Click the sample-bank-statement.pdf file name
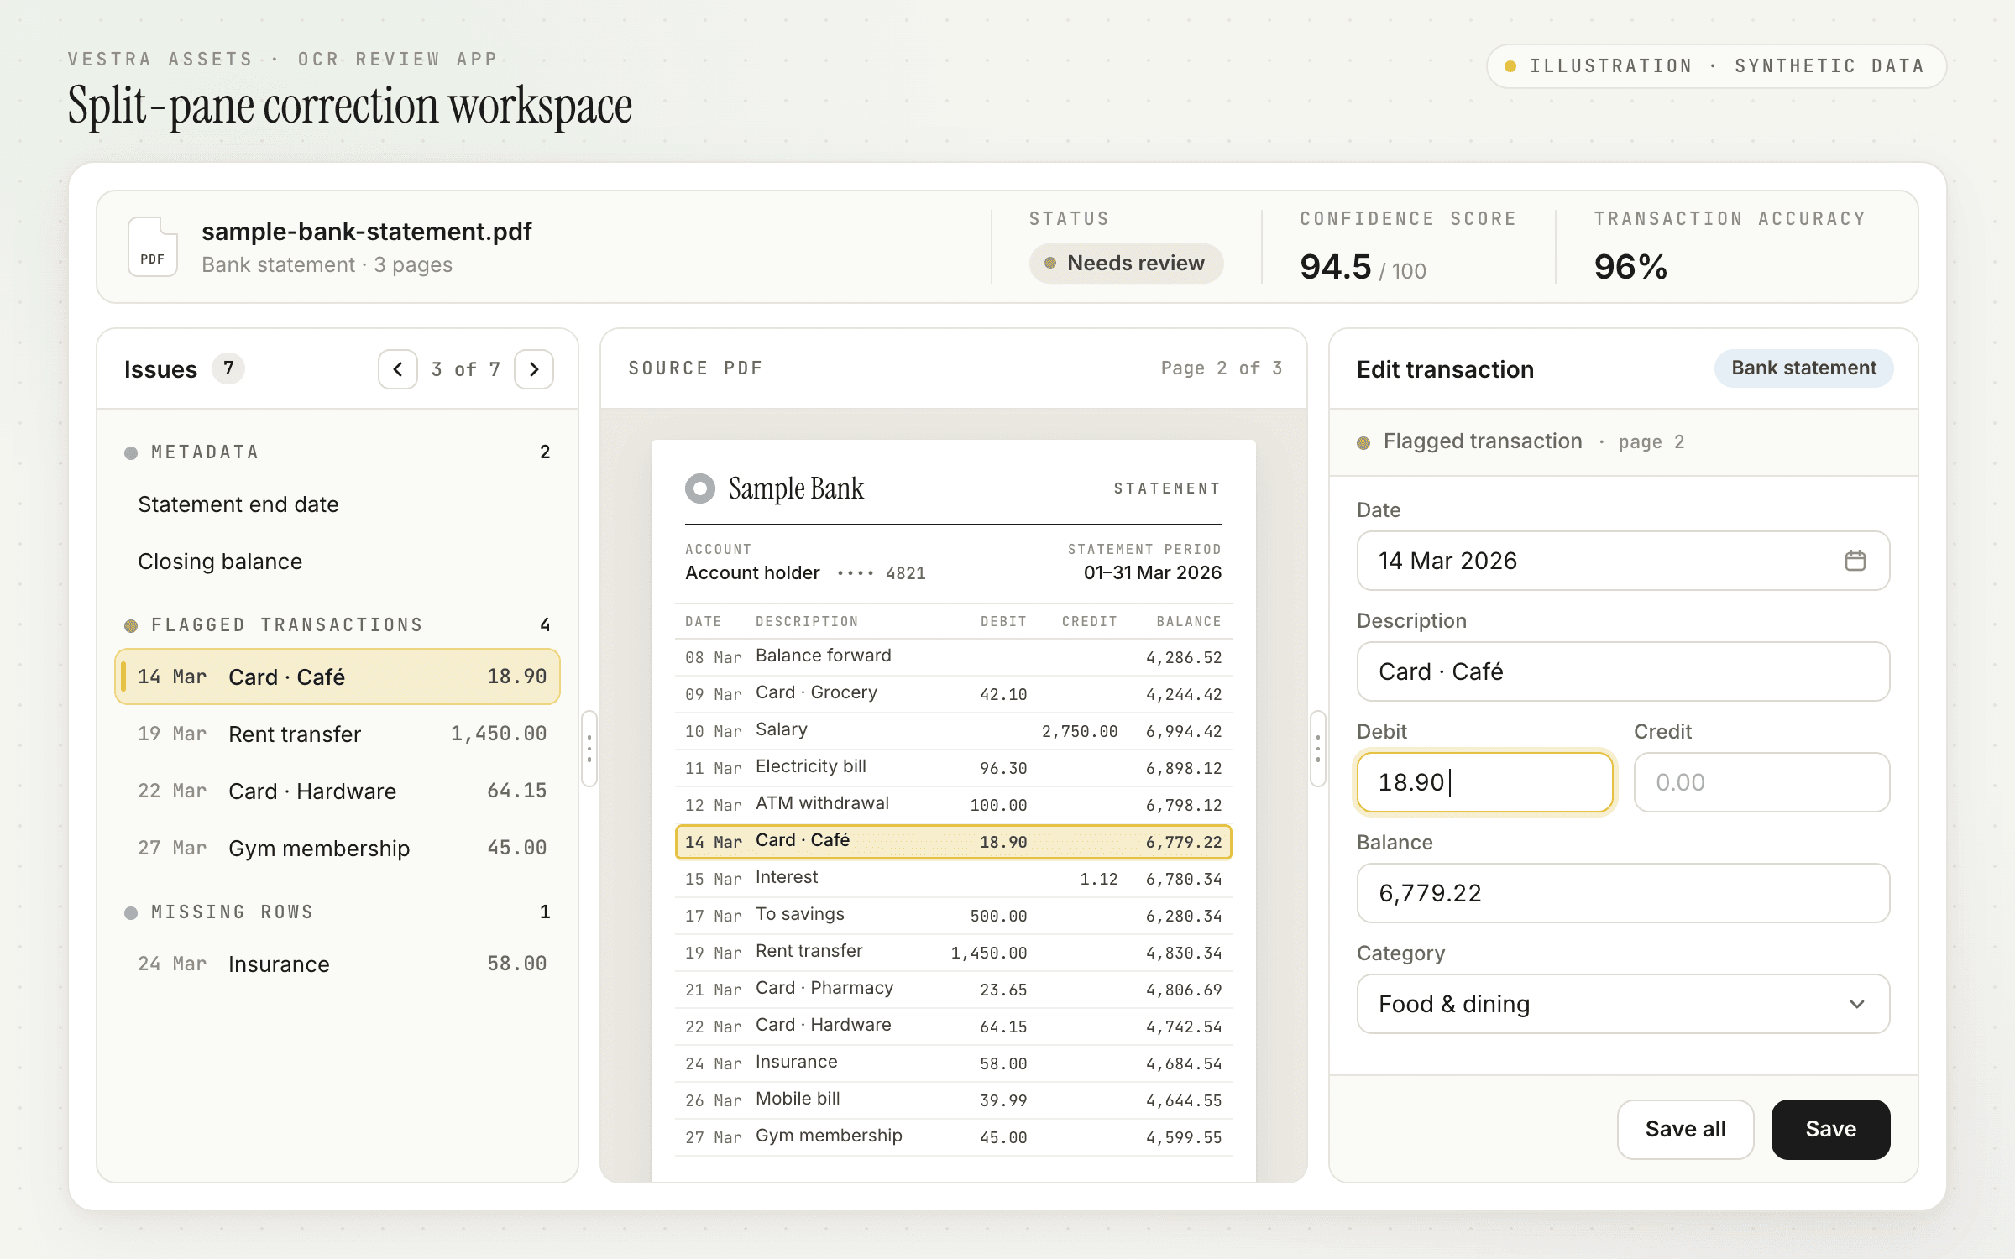 367,232
